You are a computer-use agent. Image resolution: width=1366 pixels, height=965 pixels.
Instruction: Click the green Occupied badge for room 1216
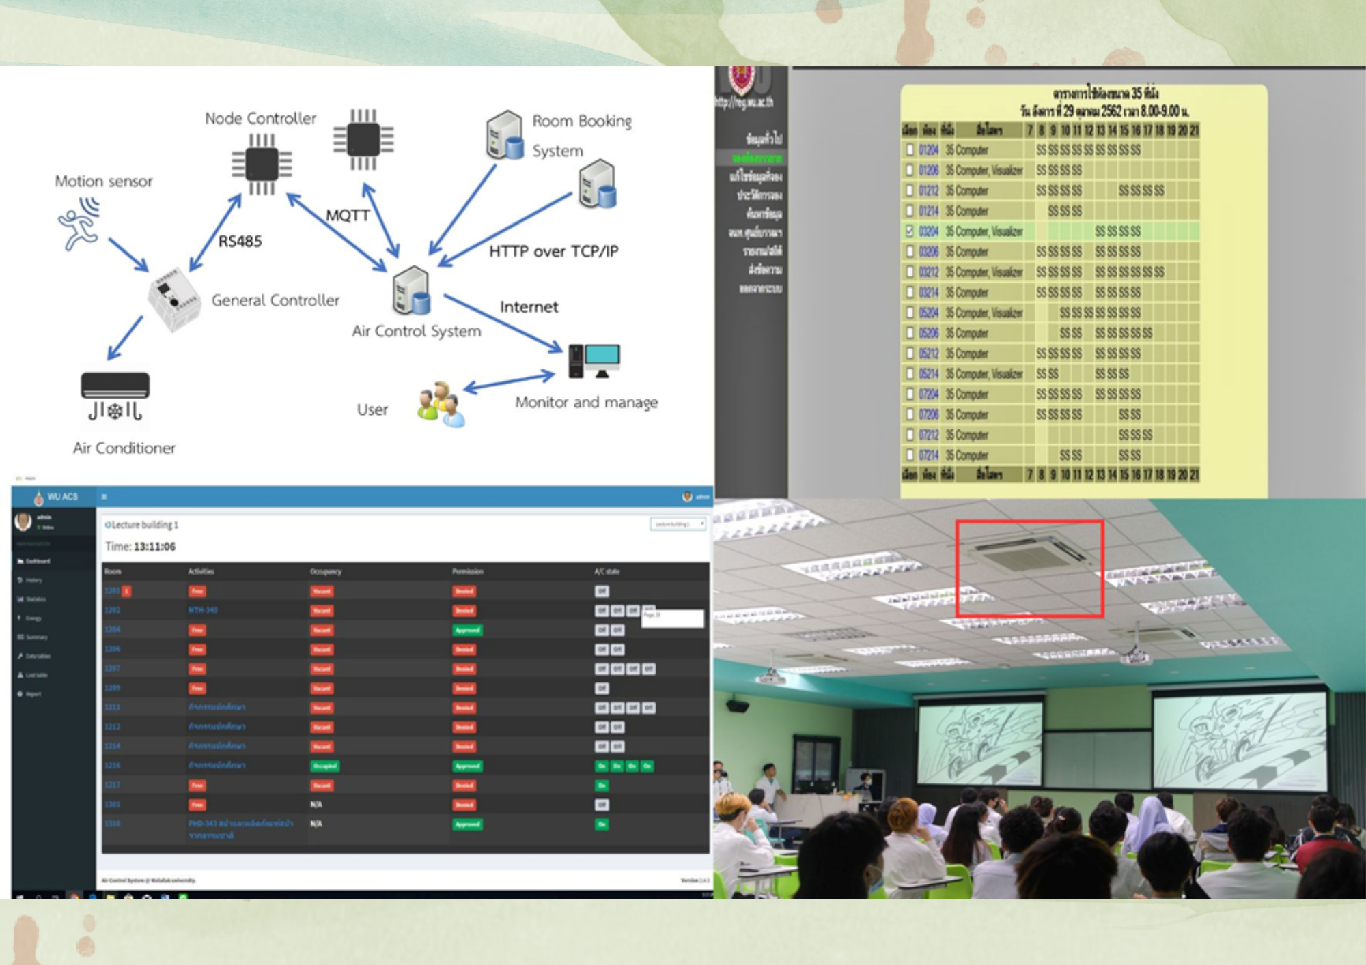[x=324, y=766]
